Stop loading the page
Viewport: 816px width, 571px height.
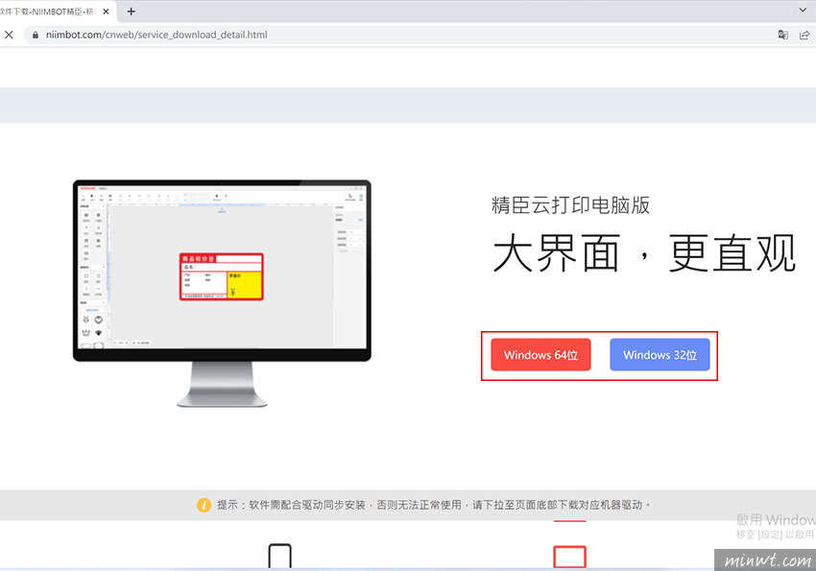[9, 35]
